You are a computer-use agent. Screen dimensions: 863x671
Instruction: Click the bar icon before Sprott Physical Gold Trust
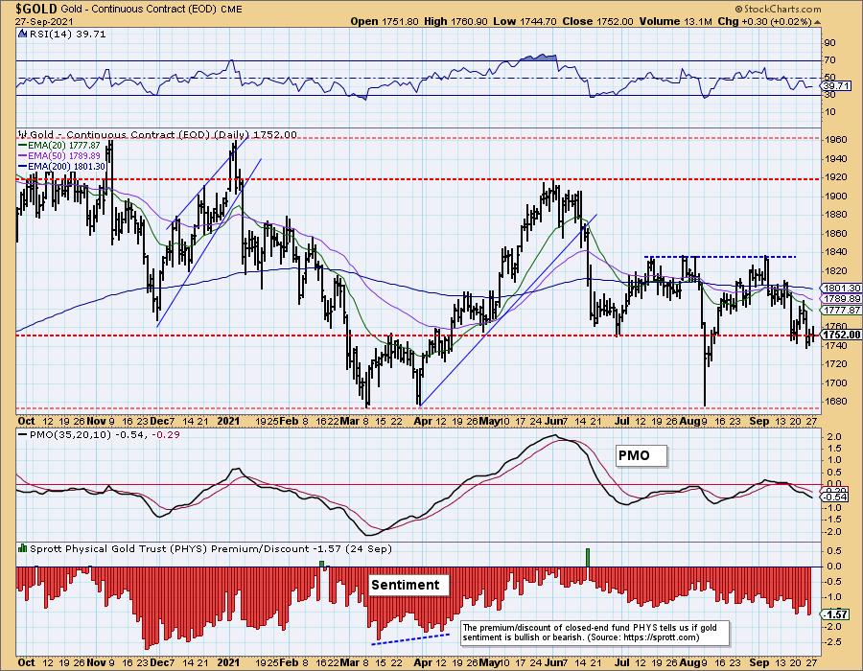click(x=23, y=548)
